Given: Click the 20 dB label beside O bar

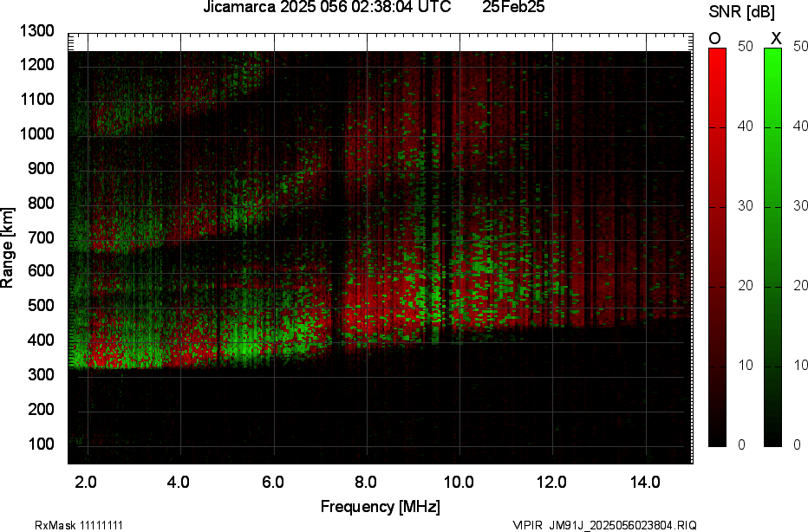Looking at the screenshot, I should (x=745, y=285).
